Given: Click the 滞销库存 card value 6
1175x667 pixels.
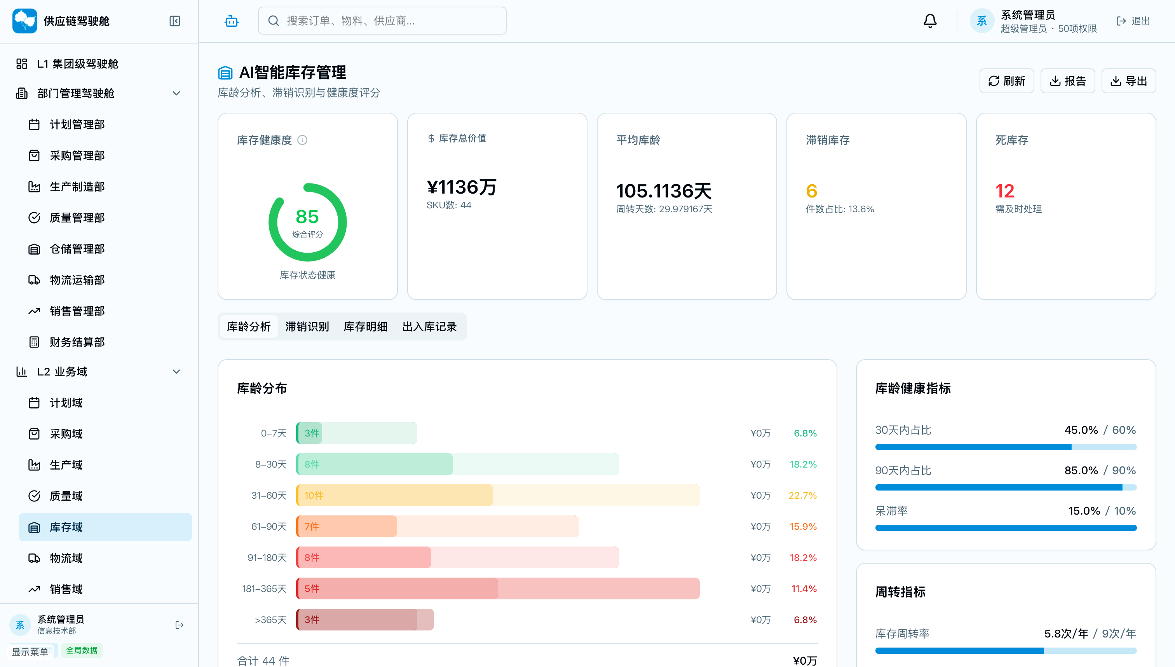Looking at the screenshot, I should [811, 191].
